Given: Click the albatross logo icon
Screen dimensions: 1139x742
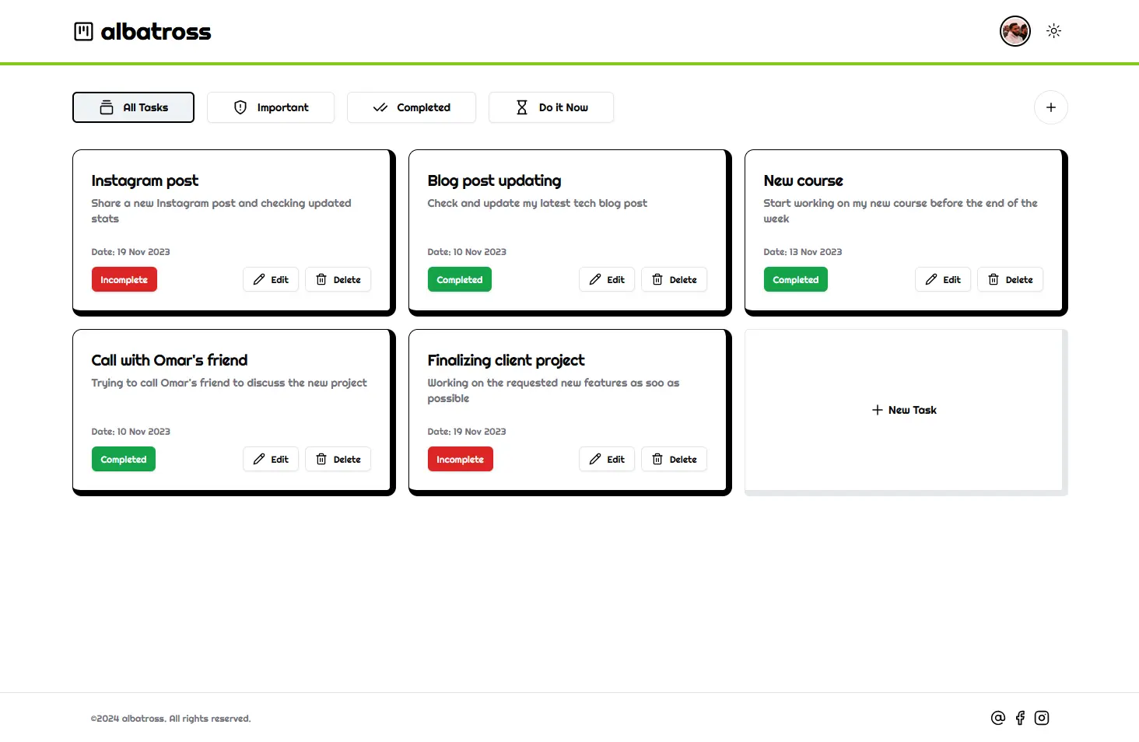Looking at the screenshot, I should coord(83,31).
